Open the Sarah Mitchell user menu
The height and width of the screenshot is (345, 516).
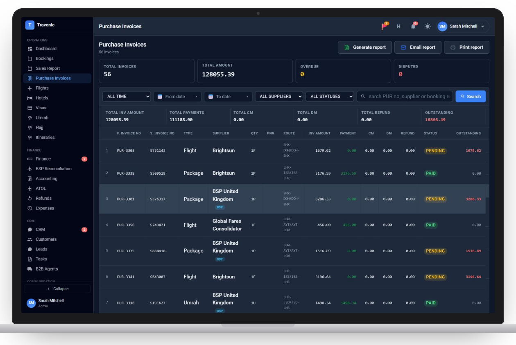click(463, 26)
